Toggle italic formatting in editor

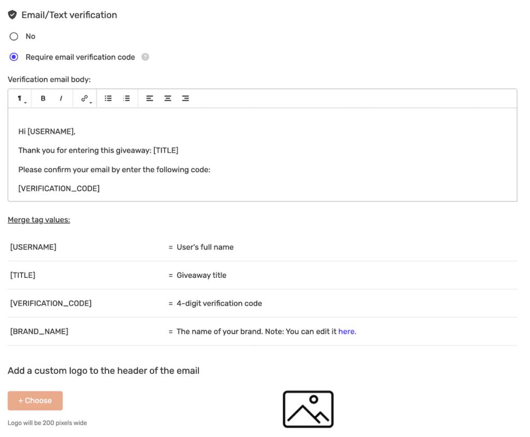point(61,98)
